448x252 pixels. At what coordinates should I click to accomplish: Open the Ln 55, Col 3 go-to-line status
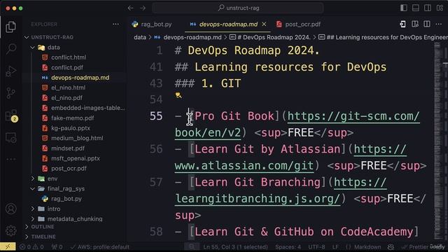[x=235, y=247]
